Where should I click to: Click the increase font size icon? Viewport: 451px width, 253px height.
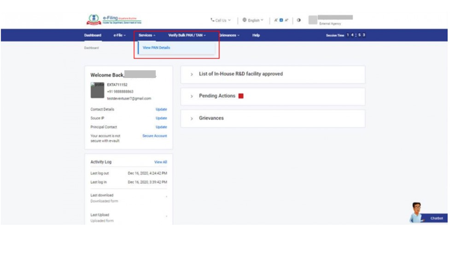(286, 20)
